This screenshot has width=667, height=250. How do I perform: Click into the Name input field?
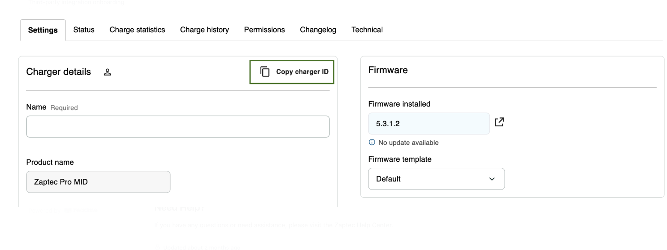point(178,127)
